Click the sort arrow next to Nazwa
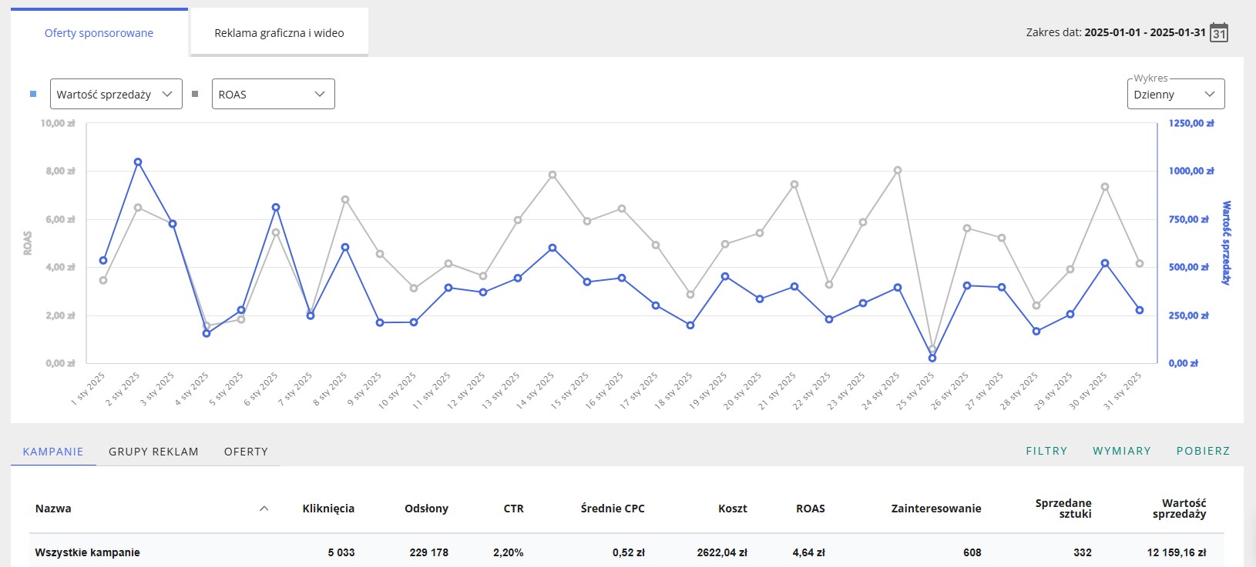The height and width of the screenshot is (567, 1256). 264,509
